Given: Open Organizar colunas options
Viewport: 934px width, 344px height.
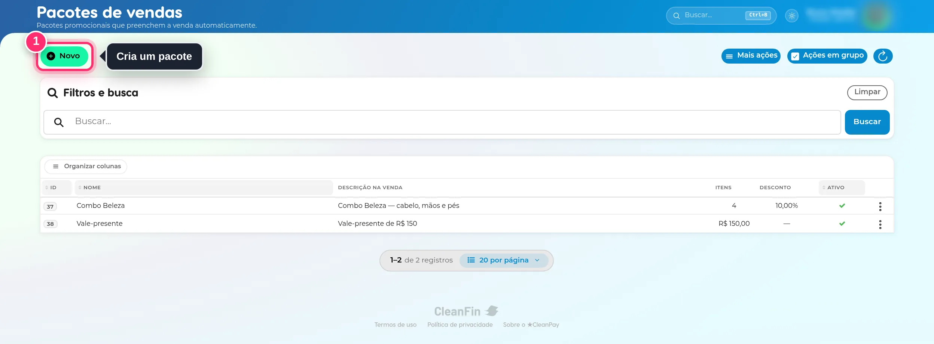Looking at the screenshot, I should (86, 166).
